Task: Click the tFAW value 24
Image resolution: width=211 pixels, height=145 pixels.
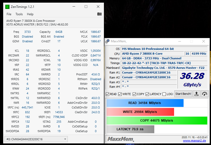Action: pos(27,89)
